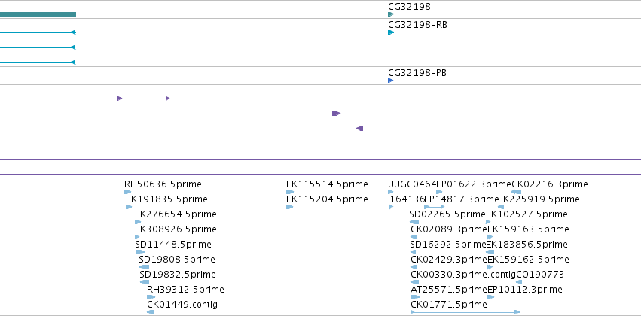This screenshot has height=316, width=641.
Task: Click the arrow glyph under CK01449.contig
Action: tap(151, 312)
